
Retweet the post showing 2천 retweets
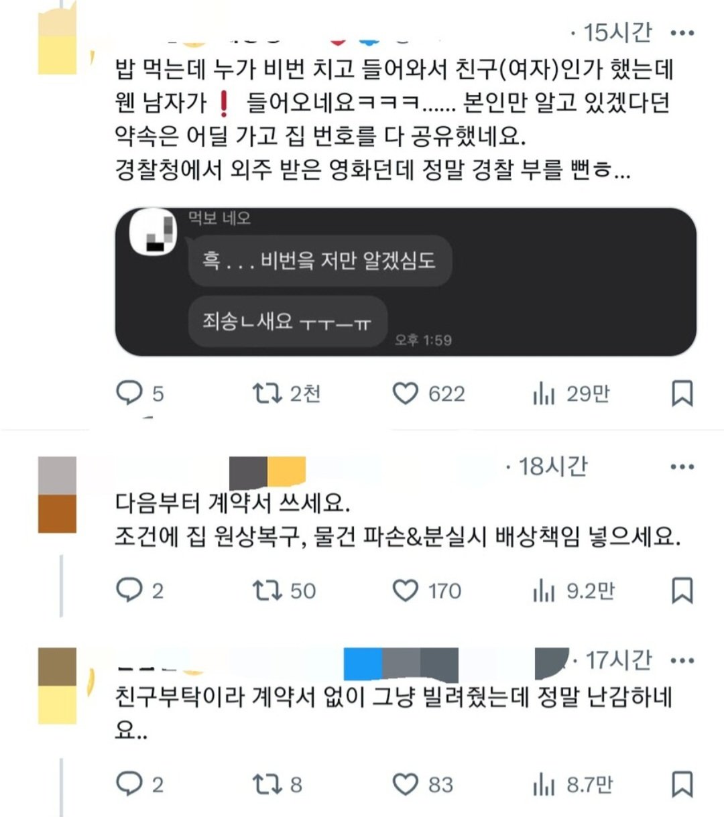[286, 393]
